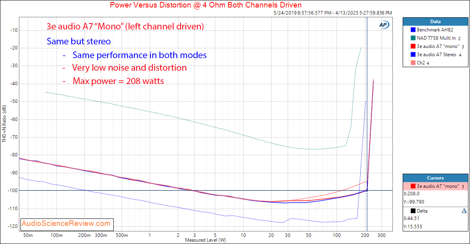
Task: Click the Cursors panel header
Action: click(435, 178)
